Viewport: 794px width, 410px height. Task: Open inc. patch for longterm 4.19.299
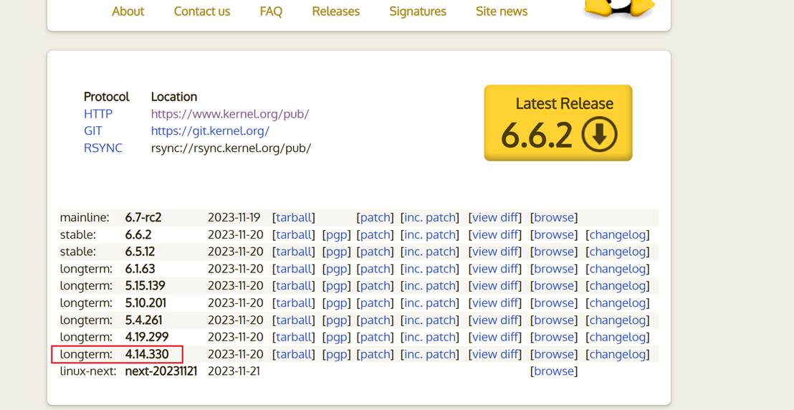coord(429,337)
